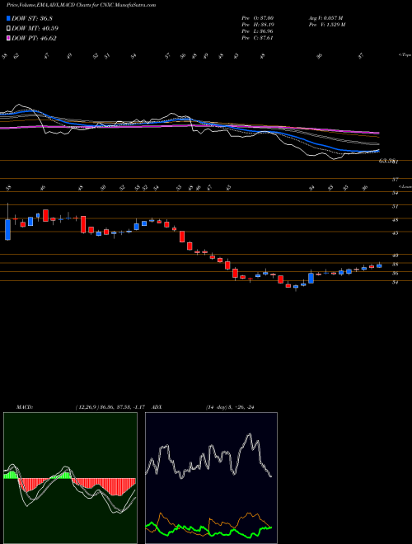412x544 pixels.
Task: Click the MACD '(12,26,9)' parameter values
Action: 112,407
